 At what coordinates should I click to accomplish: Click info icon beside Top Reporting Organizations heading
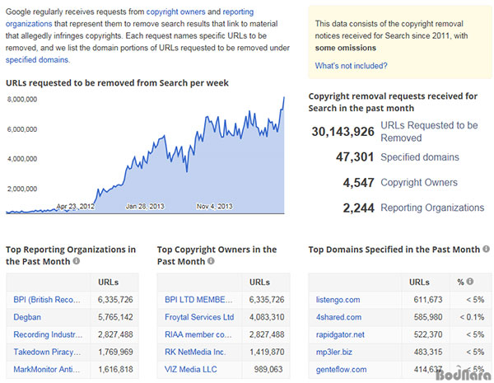coord(77,261)
